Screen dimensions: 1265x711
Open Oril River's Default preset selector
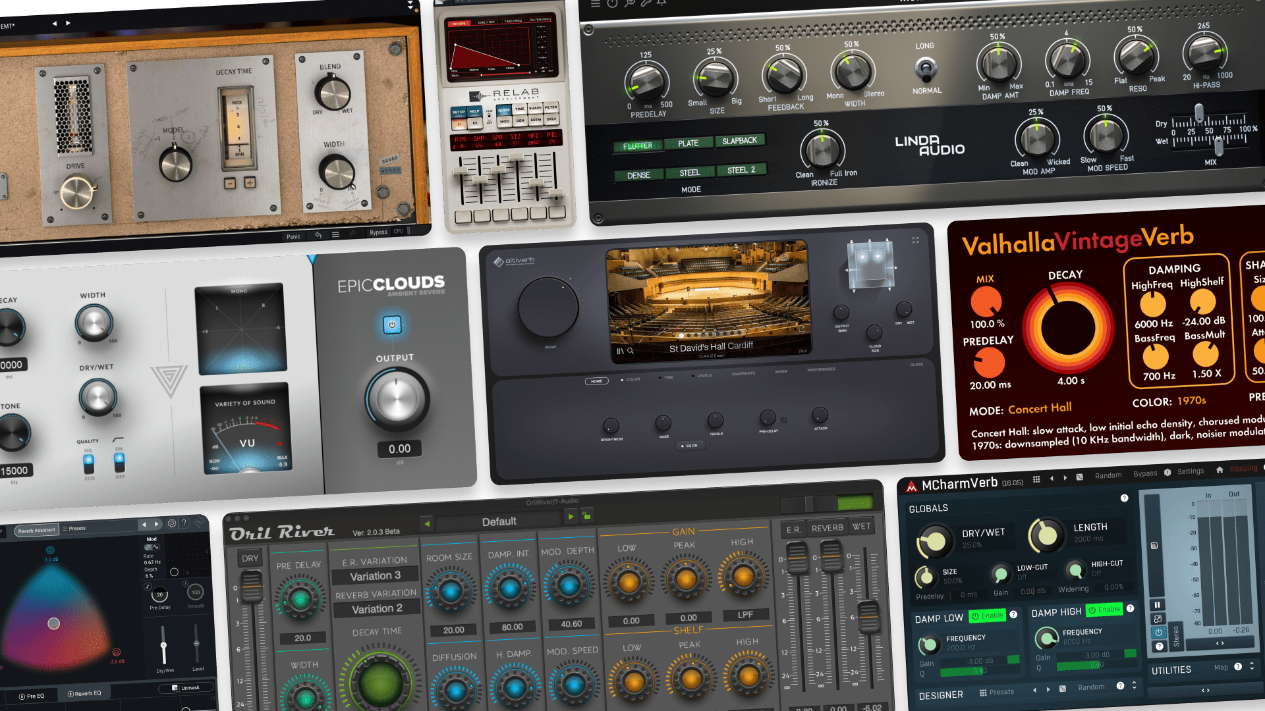(499, 521)
